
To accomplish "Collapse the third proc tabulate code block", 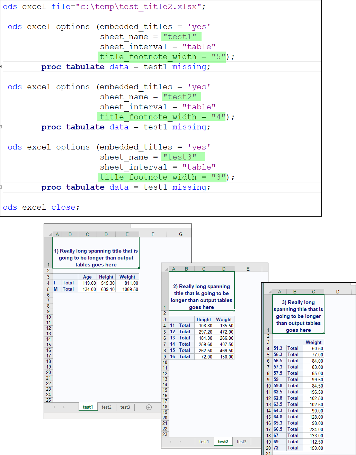I will click(x=1, y=187).
